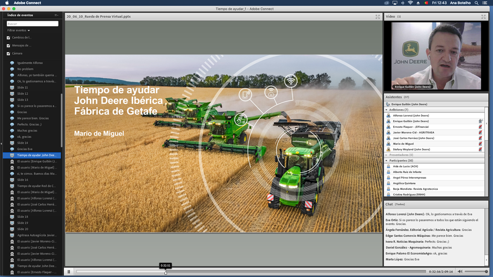Pause the recording playback
This screenshot has width=493, height=277.
coord(69,272)
